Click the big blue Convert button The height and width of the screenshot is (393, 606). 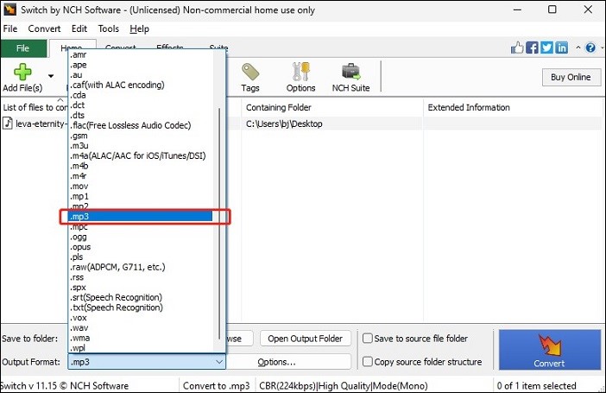tap(549, 350)
